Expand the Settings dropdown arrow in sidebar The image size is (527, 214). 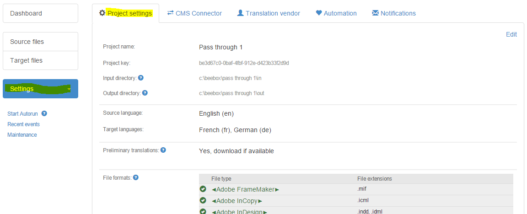click(69, 89)
